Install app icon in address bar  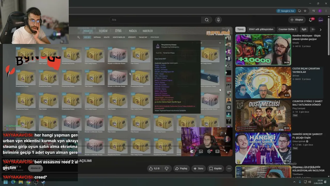tap(299, 11)
